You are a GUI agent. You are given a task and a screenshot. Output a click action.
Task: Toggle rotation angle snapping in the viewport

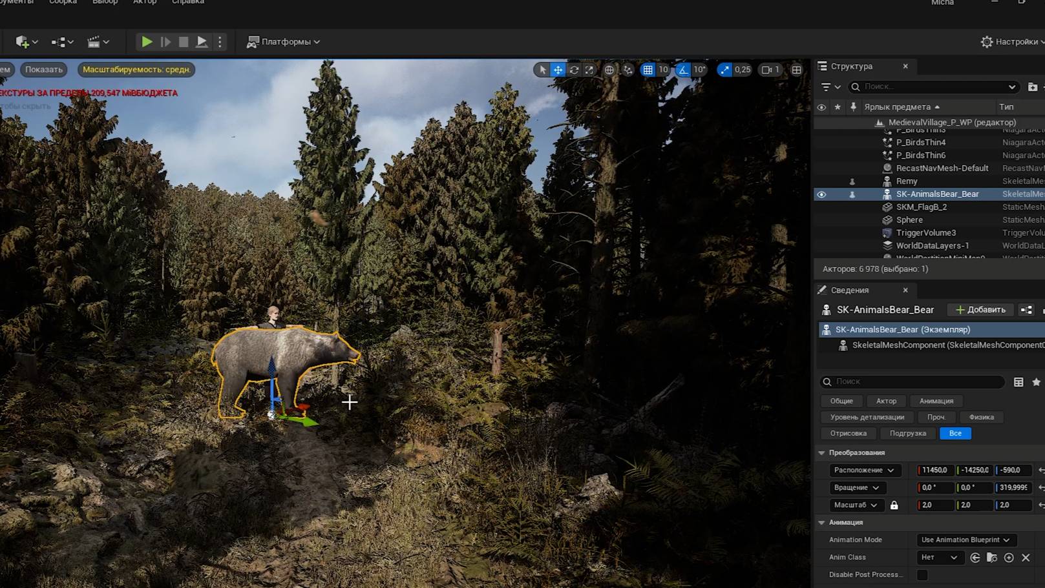pyautogui.click(x=683, y=69)
